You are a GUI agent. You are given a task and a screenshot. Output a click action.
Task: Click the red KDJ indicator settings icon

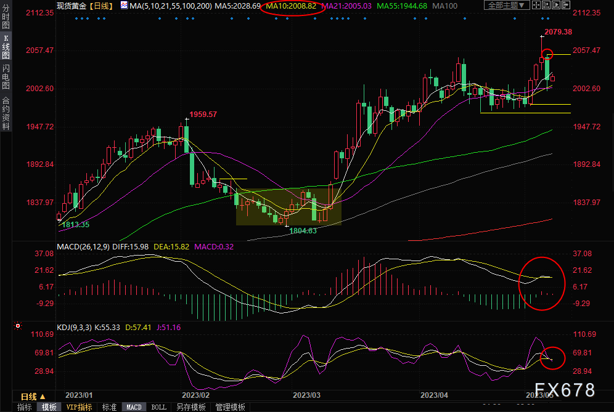pos(18,326)
